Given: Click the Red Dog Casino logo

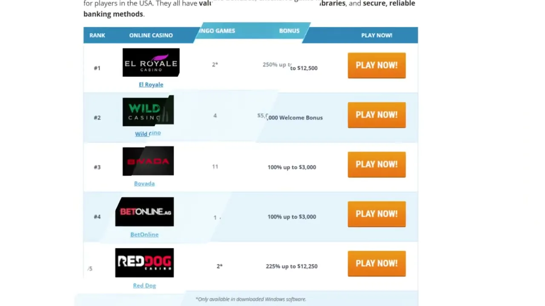Looking at the screenshot, I should (144, 263).
